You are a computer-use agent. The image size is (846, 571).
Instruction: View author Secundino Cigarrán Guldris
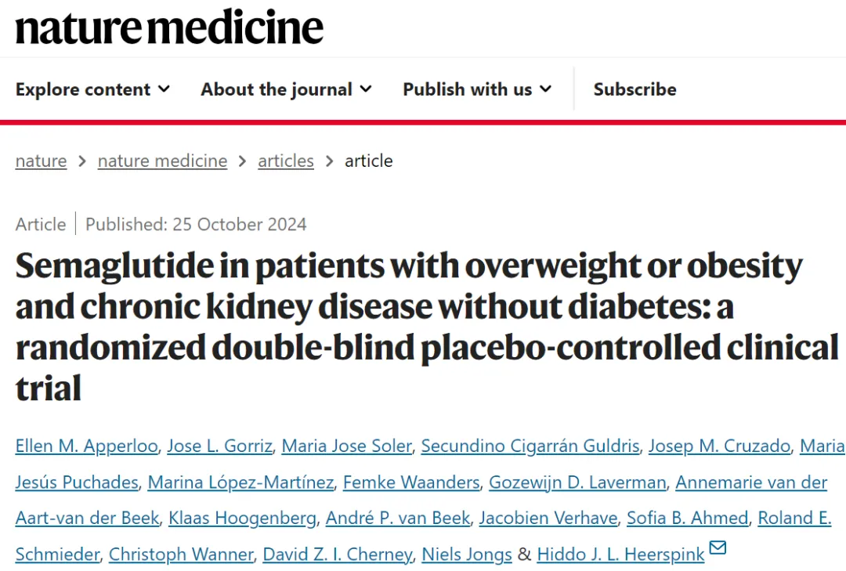tap(530, 446)
